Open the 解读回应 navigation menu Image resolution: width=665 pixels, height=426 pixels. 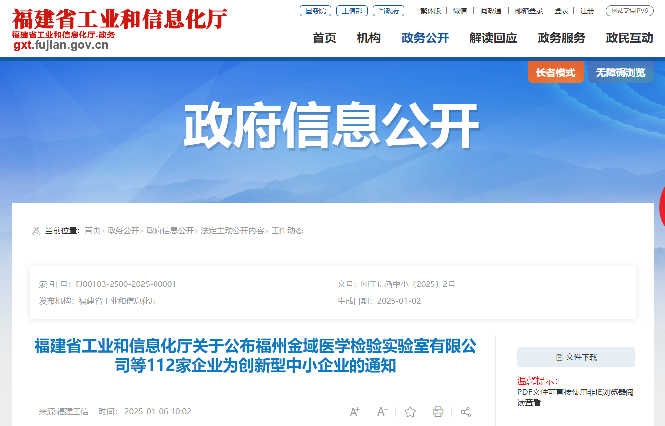click(493, 38)
